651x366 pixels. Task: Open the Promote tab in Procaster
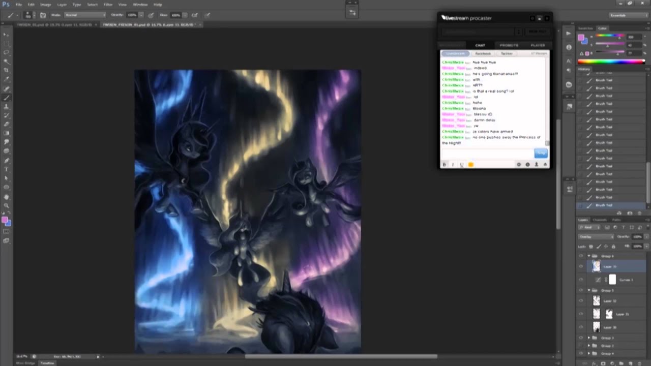click(509, 45)
